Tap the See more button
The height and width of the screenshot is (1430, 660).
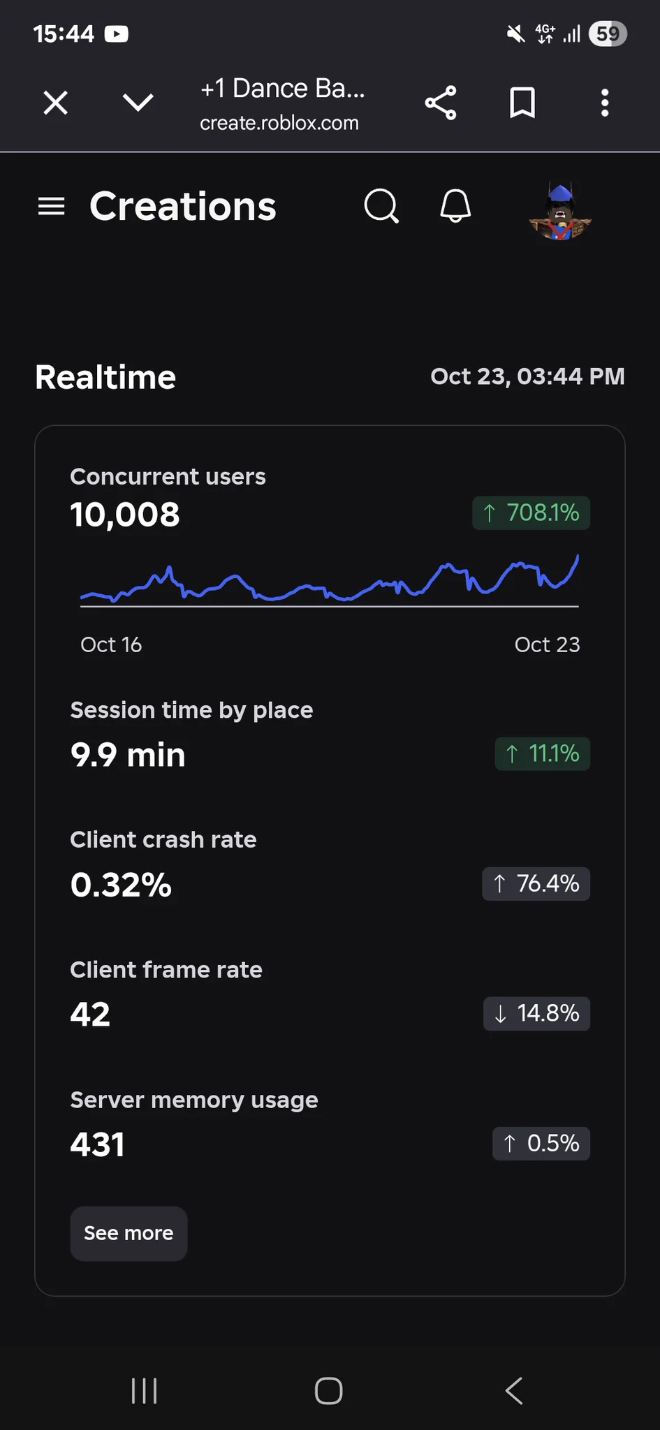coord(129,1233)
